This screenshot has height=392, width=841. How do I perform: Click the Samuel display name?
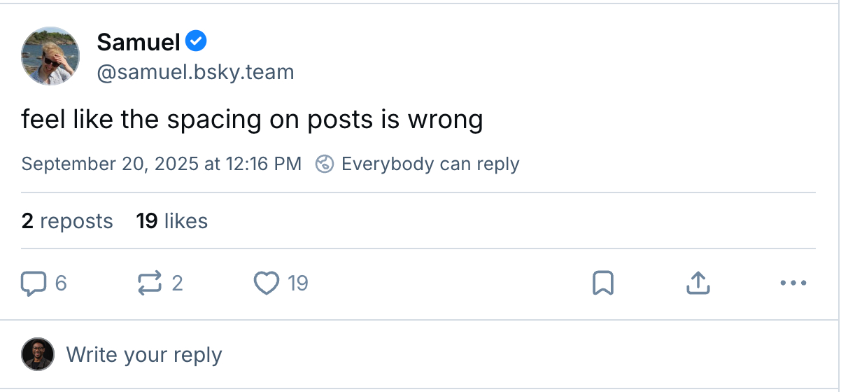click(139, 42)
